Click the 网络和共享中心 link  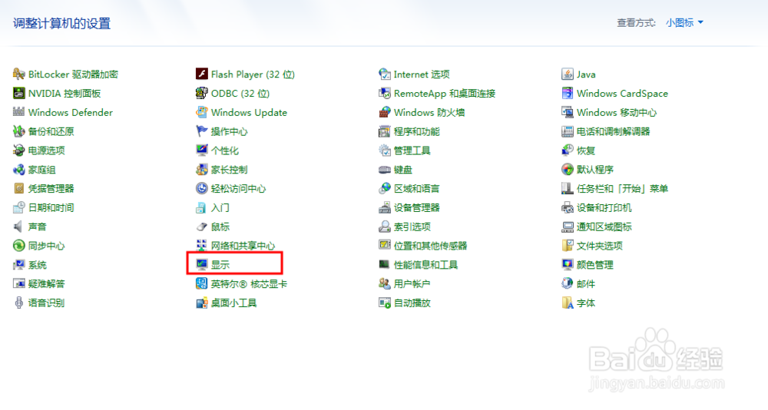[x=243, y=246]
